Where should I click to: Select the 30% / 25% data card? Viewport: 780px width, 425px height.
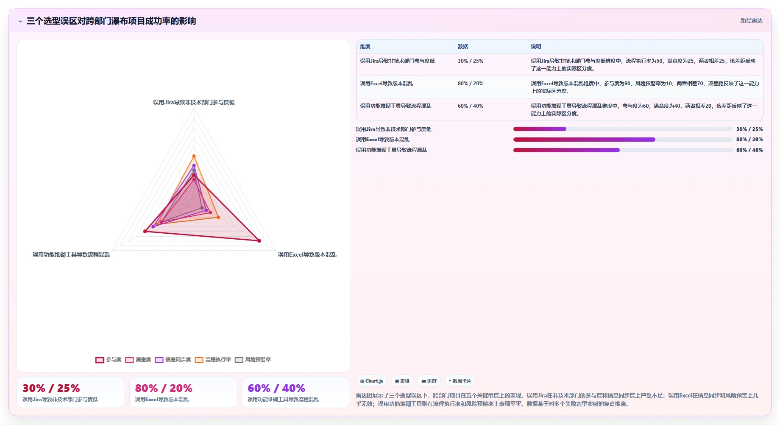coord(71,392)
